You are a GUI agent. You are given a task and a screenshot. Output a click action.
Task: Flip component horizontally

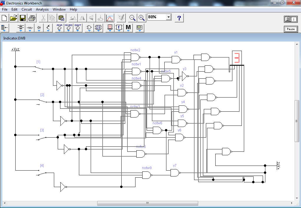click(x=82, y=18)
